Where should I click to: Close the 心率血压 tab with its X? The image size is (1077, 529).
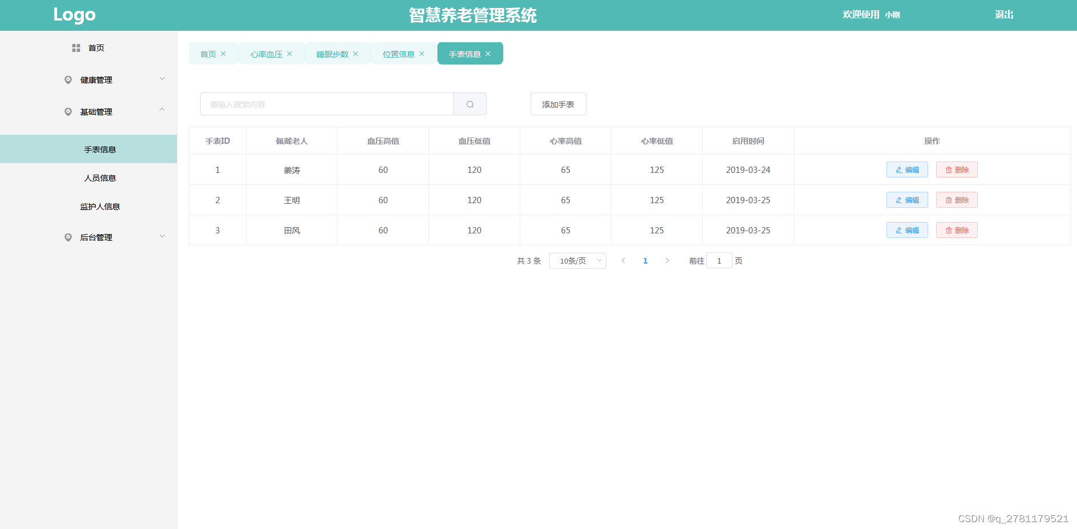point(289,54)
